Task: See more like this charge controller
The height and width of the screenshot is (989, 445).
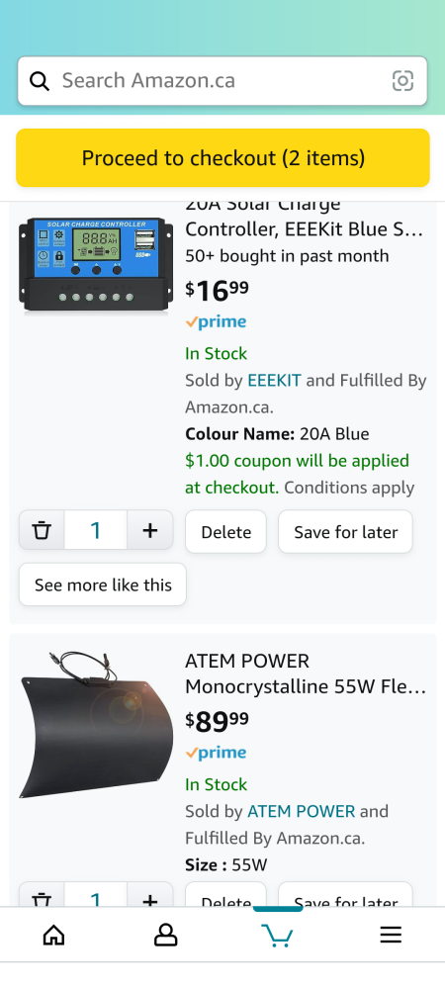Action: [x=103, y=584]
